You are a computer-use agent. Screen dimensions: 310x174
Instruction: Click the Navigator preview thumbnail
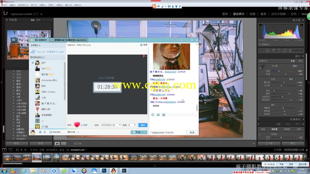29,45
